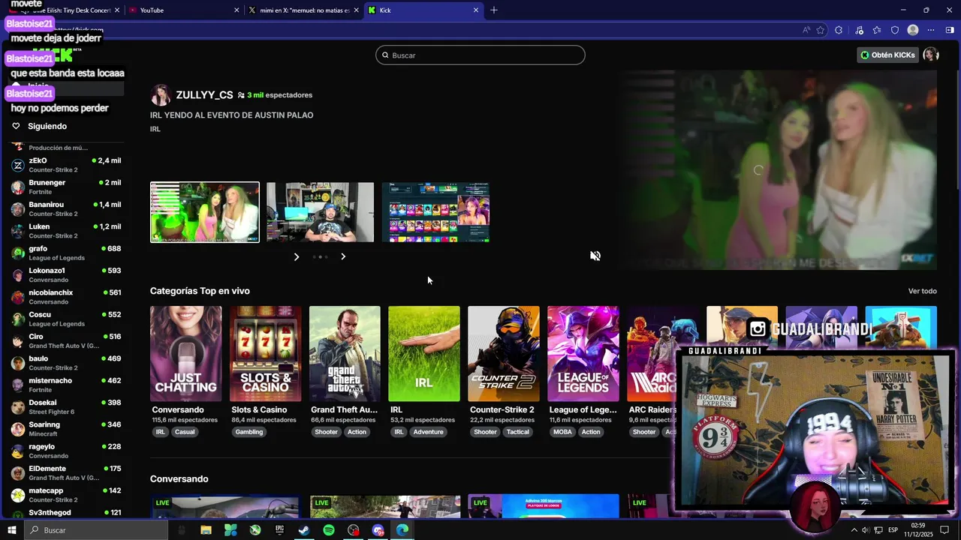The width and height of the screenshot is (961, 540).
Task: Open Brunenger's channel in the sidebar
Action: pyautogui.click(x=66, y=187)
